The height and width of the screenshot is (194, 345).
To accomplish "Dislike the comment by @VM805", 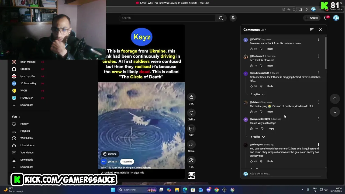I will tap(261, 49).
